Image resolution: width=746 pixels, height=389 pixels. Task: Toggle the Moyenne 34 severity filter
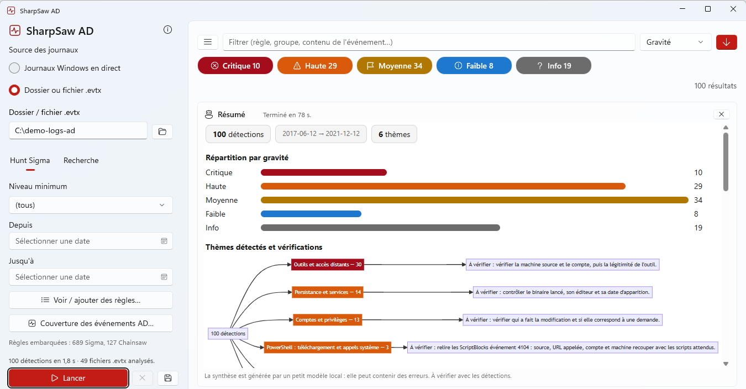click(x=395, y=66)
